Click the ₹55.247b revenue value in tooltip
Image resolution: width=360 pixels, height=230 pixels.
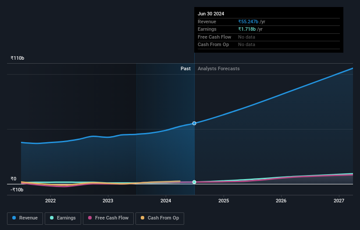pyautogui.click(x=248, y=22)
